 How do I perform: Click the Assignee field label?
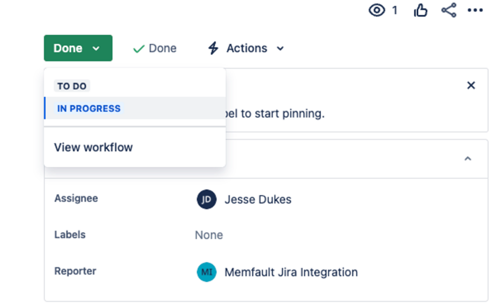(x=76, y=198)
